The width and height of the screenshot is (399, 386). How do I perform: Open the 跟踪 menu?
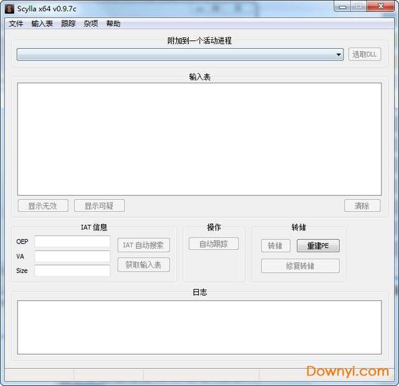tap(68, 24)
